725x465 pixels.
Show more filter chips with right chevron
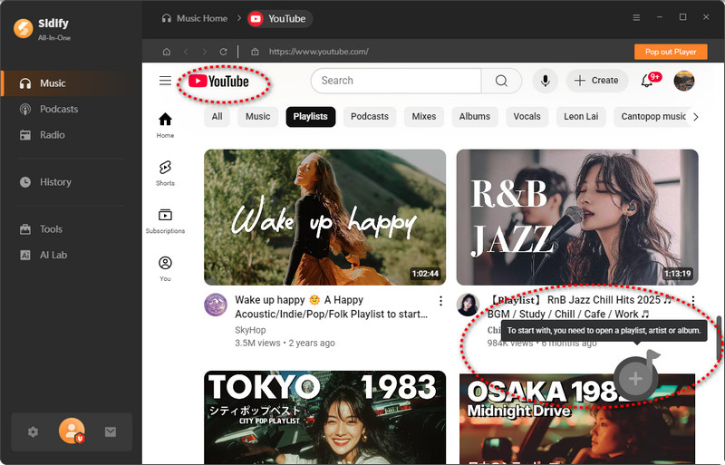pos(696,117)
